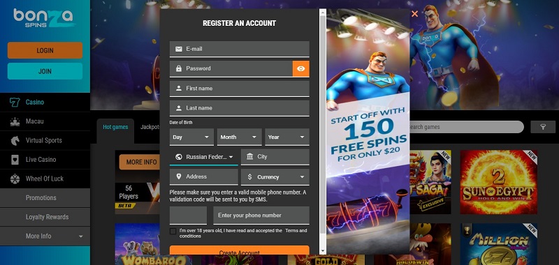Click the orange LOGIN button
559x265 pixels.
pos(45,50)
